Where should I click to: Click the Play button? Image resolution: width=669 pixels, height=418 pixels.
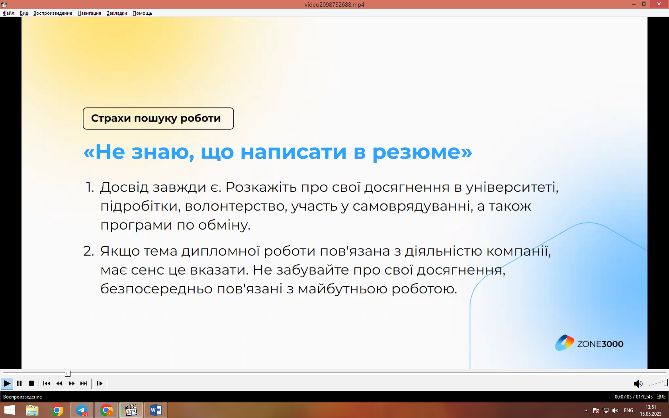[x=7, y=383]
